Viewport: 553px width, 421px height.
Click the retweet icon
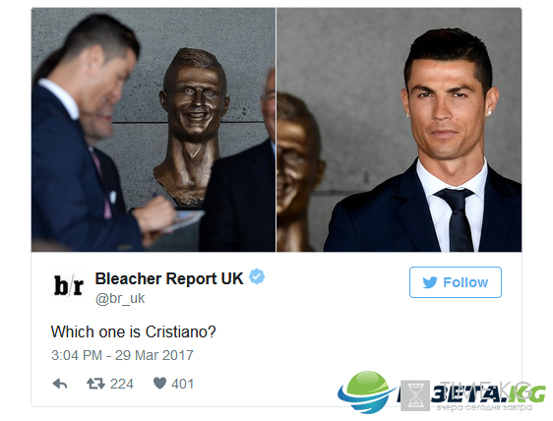click(x=95, y=384)
